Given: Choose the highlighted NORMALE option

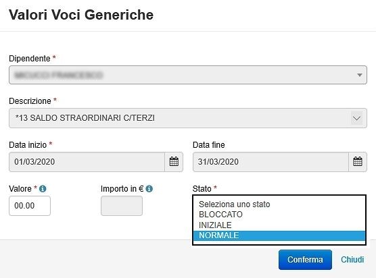Looking at the screenshot, I should [279, 235].
